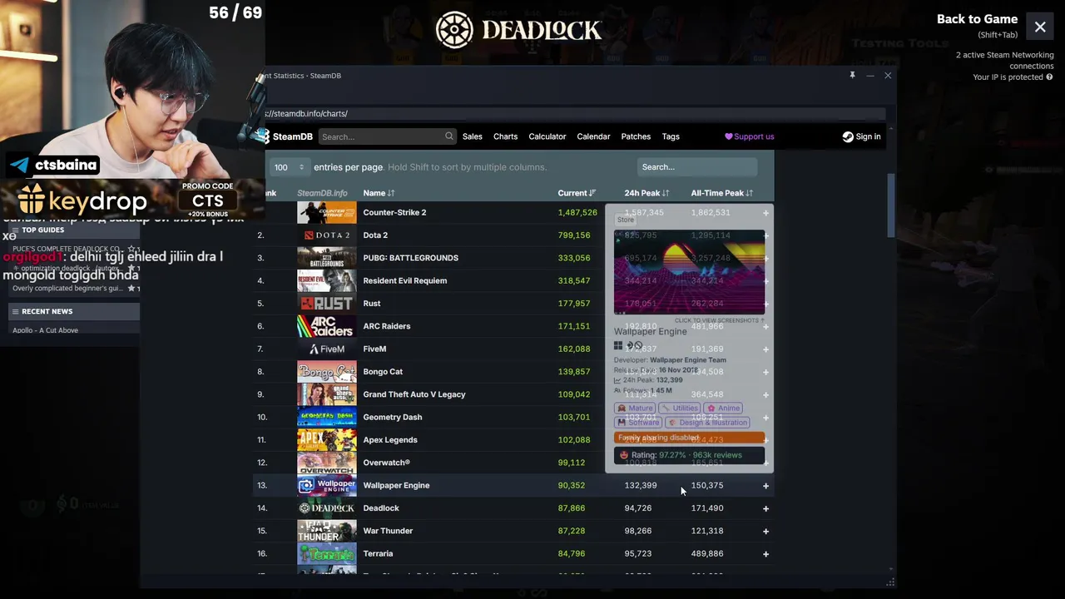Open the Charts menu
Viewport: 1065px width, 599px height.
point(505,136)
